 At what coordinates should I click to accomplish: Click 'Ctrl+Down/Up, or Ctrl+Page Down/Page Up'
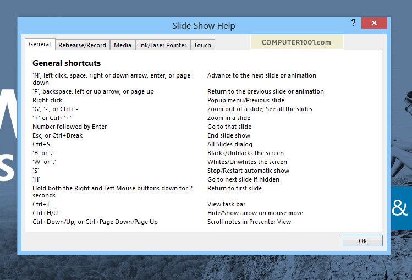coord(95,222)
